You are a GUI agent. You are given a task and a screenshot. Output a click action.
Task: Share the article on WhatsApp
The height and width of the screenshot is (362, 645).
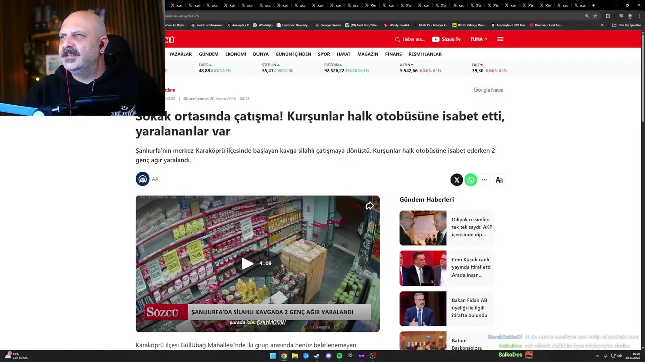pos(471,180)
